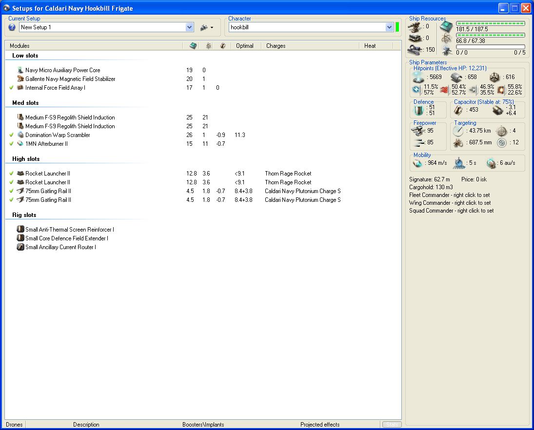Click Squad Commander - right click to set
This screenshot has height=430, width=534.
[451, 211]
